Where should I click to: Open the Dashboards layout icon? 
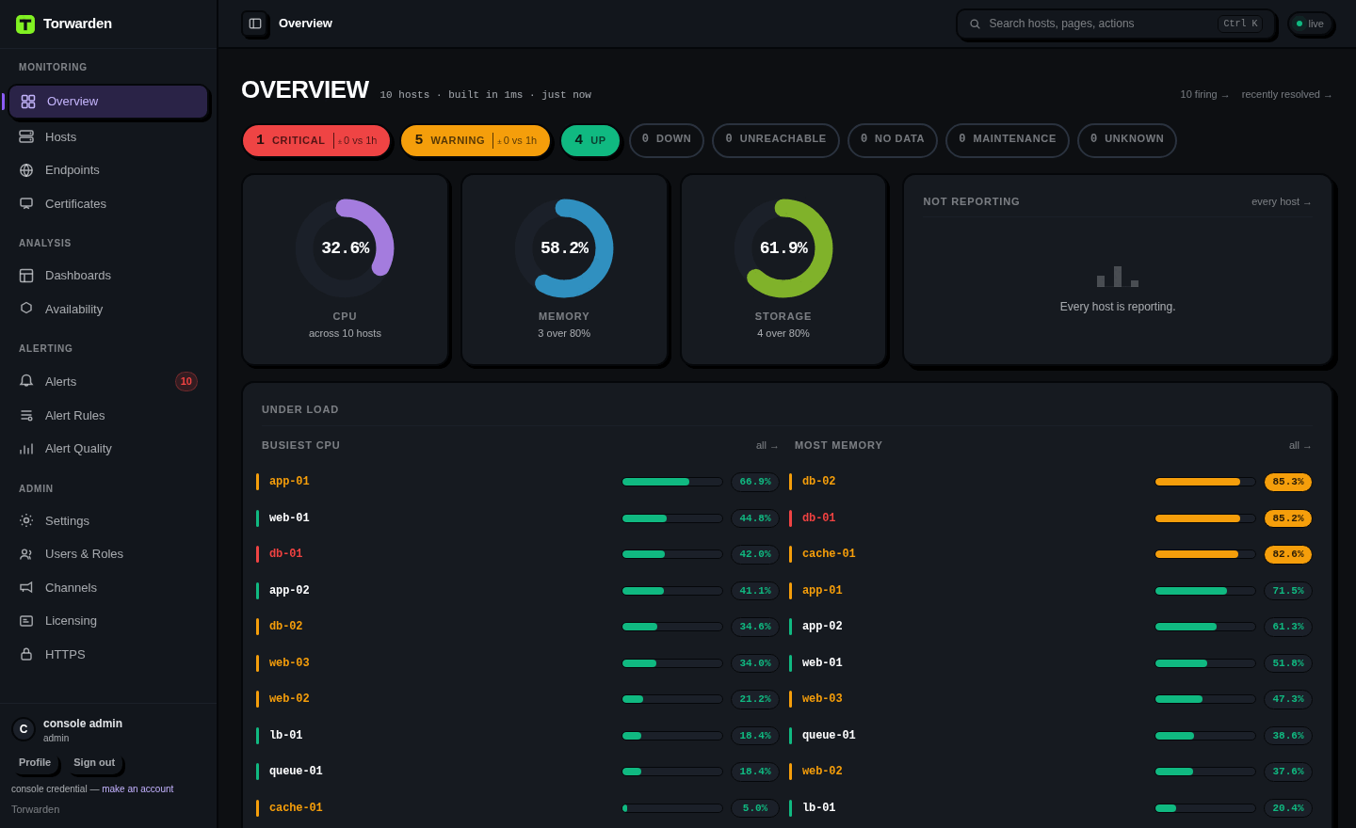point(26,276)
